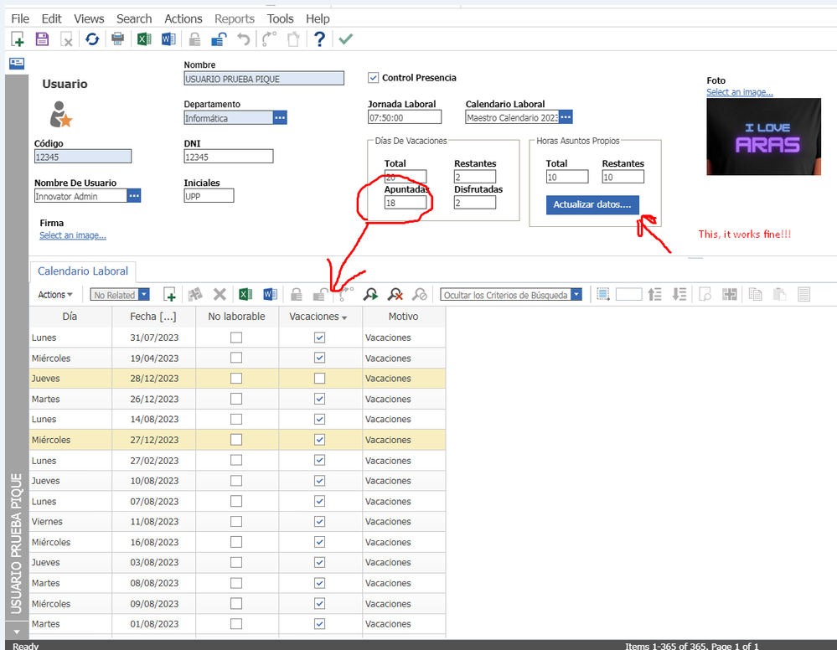Click Select an image link under Foto

739,92
